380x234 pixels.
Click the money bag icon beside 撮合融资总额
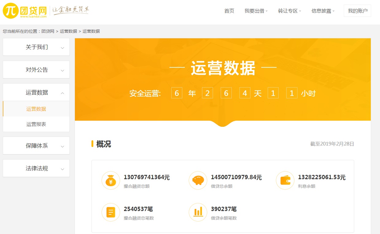[x=111, y=180]
